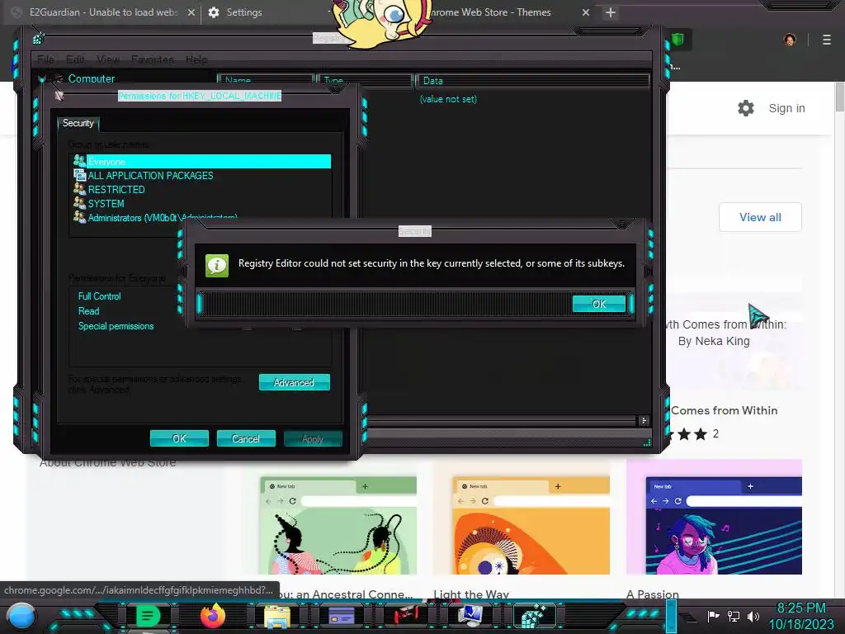845x634 pixels.
Task: Collapse the Computer tree node
Action: (x=41, y=79)
